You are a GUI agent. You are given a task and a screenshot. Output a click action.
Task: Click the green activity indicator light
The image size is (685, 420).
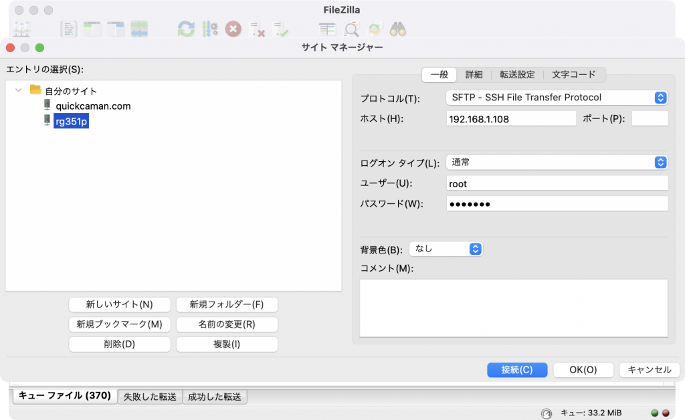click(654, 413)
